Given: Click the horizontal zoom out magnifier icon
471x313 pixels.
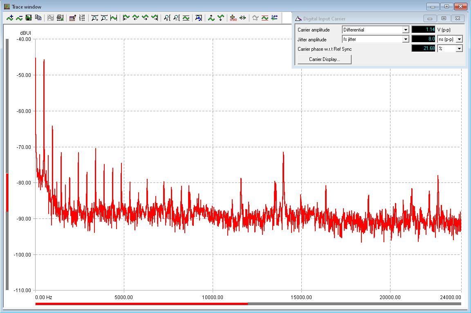Looking at the screenshot, I should pos(104,18).
